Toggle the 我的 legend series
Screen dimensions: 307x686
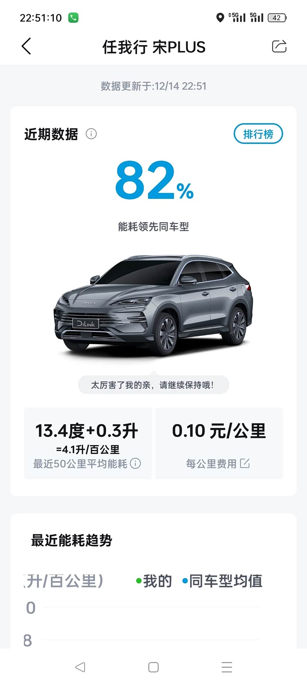(154, 581)
